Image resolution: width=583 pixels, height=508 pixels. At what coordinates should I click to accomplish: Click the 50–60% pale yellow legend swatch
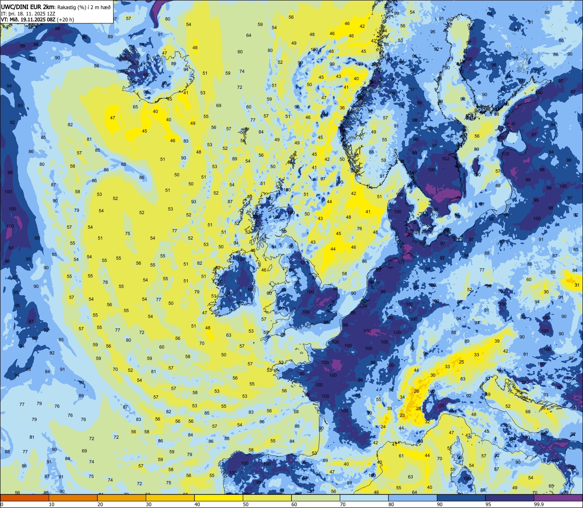(x=267, y=498)
